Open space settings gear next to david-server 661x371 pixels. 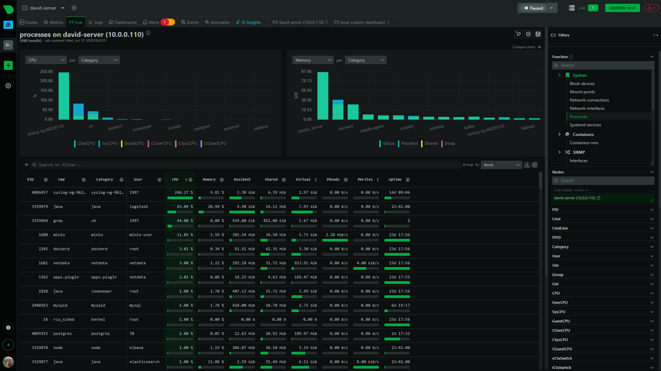pos(74,8)
